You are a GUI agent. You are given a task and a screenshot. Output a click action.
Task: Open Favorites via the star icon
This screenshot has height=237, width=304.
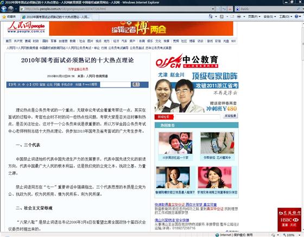pyautogui.click(x=4, y=17)
